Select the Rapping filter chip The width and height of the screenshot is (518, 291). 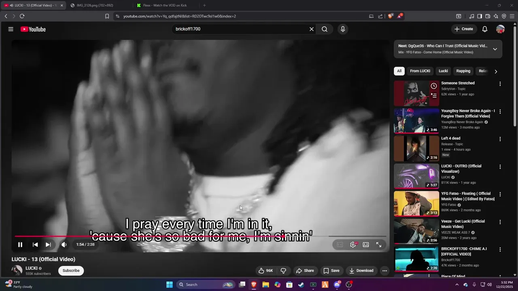463,71
